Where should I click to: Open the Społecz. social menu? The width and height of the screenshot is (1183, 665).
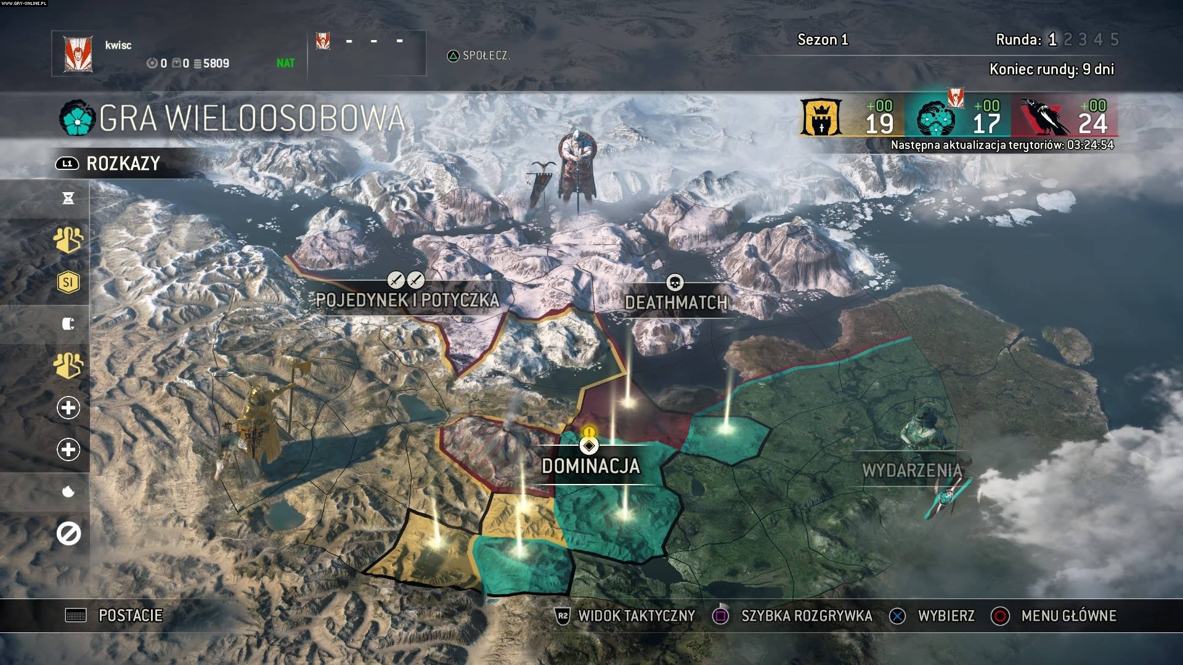click(x=479, y=55)
